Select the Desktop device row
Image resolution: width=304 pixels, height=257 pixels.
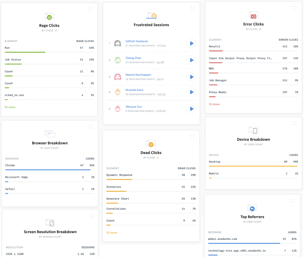click(253, 163)
